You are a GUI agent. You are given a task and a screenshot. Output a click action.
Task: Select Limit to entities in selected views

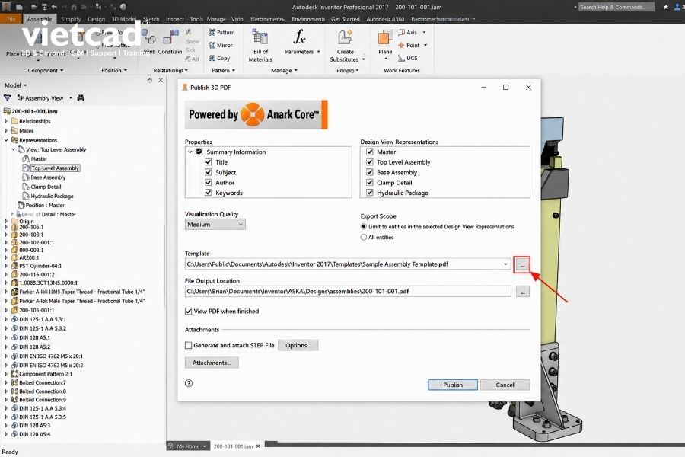point(364,226)
